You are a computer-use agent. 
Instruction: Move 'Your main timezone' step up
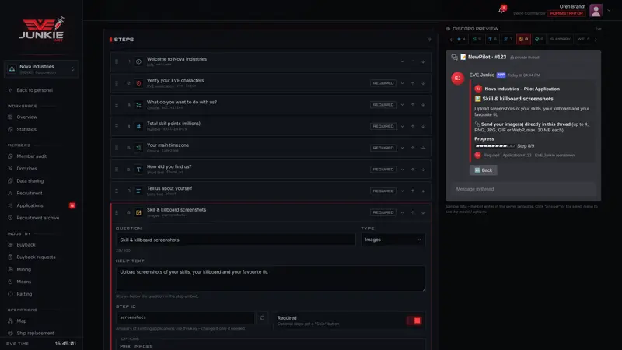(x=413, y=148)
